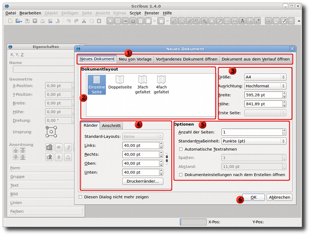Select the Rotate Item tool
This screenshot has width=311, height=236.
(197, 21)
